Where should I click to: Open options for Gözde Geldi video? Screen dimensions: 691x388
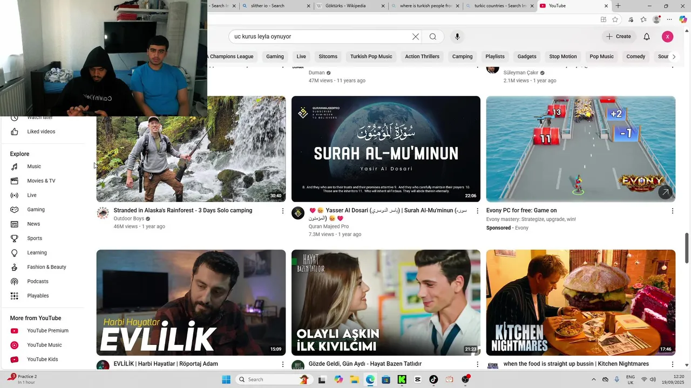(477, 365)
